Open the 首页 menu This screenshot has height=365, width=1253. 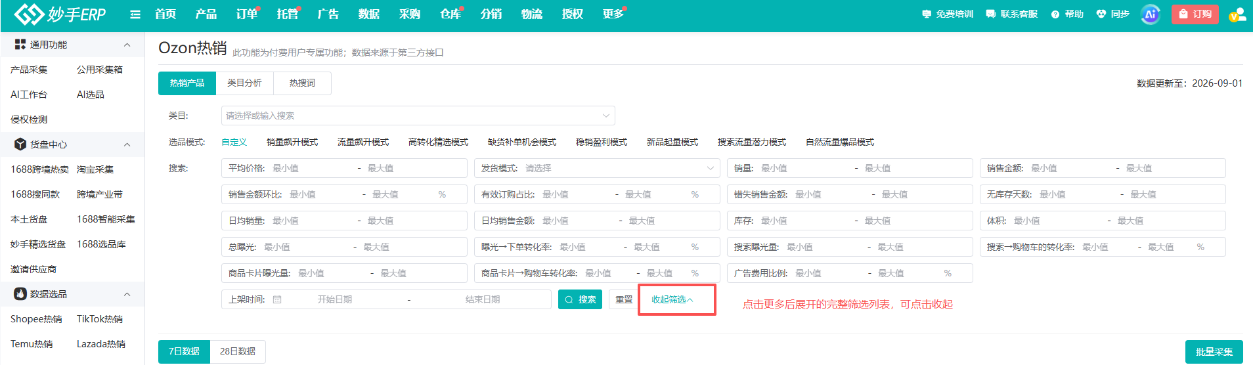pyautogui.click(x=165, y=14)
